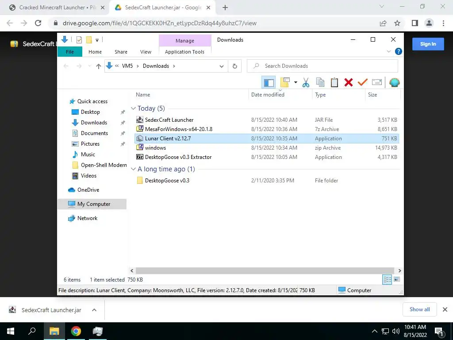
Task: Click the quick access properties checkmark icon
Action: 79,40
